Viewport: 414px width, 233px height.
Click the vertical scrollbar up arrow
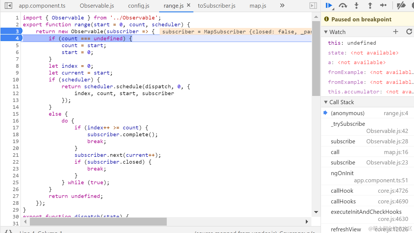[316, 17]
